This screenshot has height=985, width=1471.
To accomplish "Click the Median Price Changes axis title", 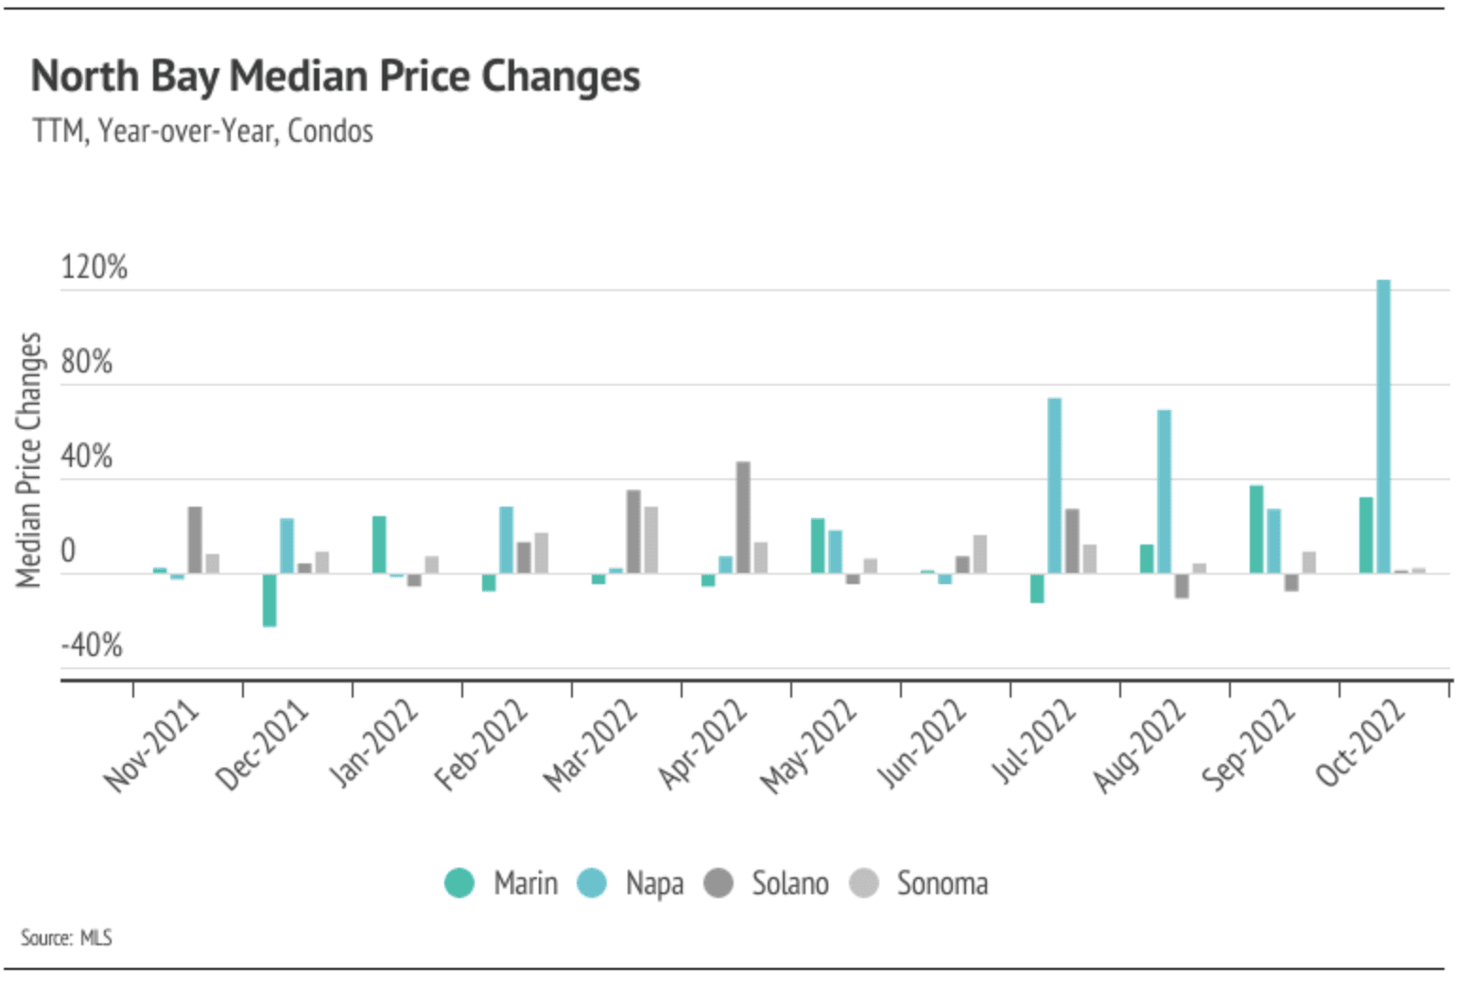I will [29, 459].
